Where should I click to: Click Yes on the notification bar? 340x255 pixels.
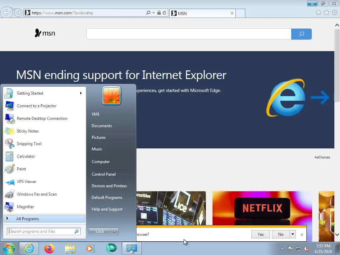pos(261,234)
